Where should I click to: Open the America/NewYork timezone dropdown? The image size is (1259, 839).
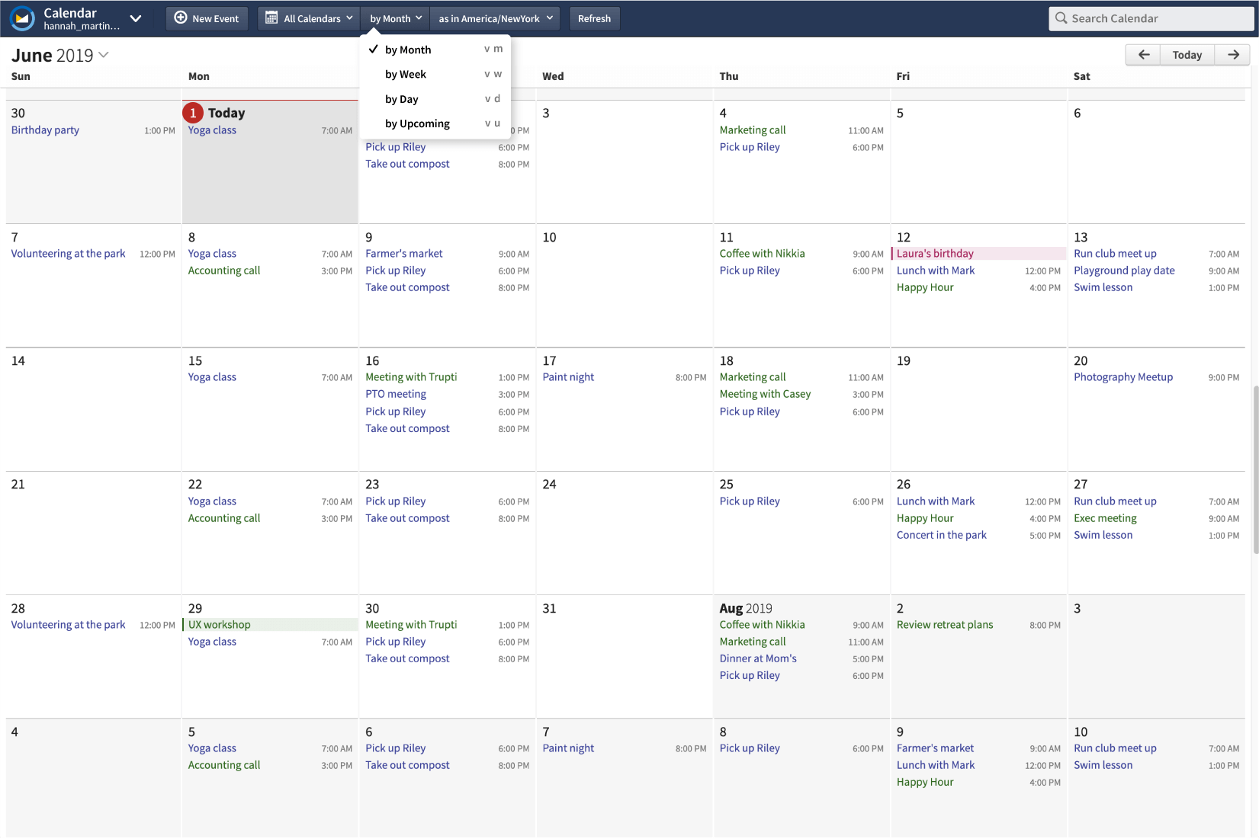pyautogui.click(x=495, y=18)
